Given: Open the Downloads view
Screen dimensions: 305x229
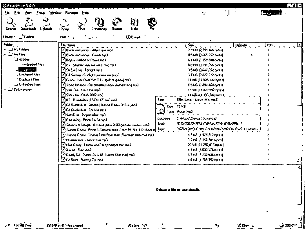Looking at the screenshot, I should (x=28, y=24).
